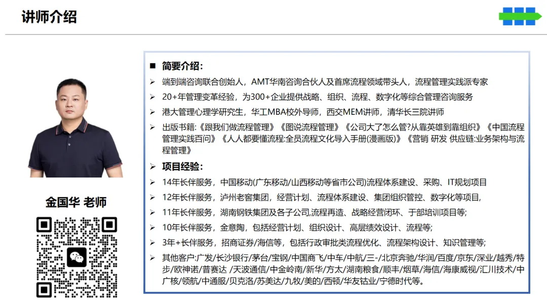
Task: Click line ending 宁德时代等
Action: [x=293, y=281]
